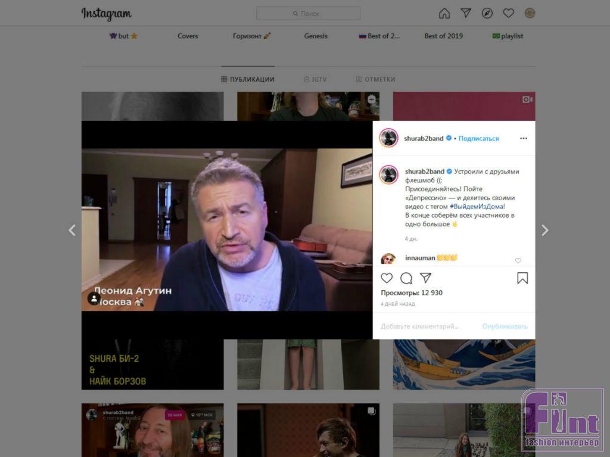
Task: Like the post with heart icon
Action: click(x=387, y=278)
